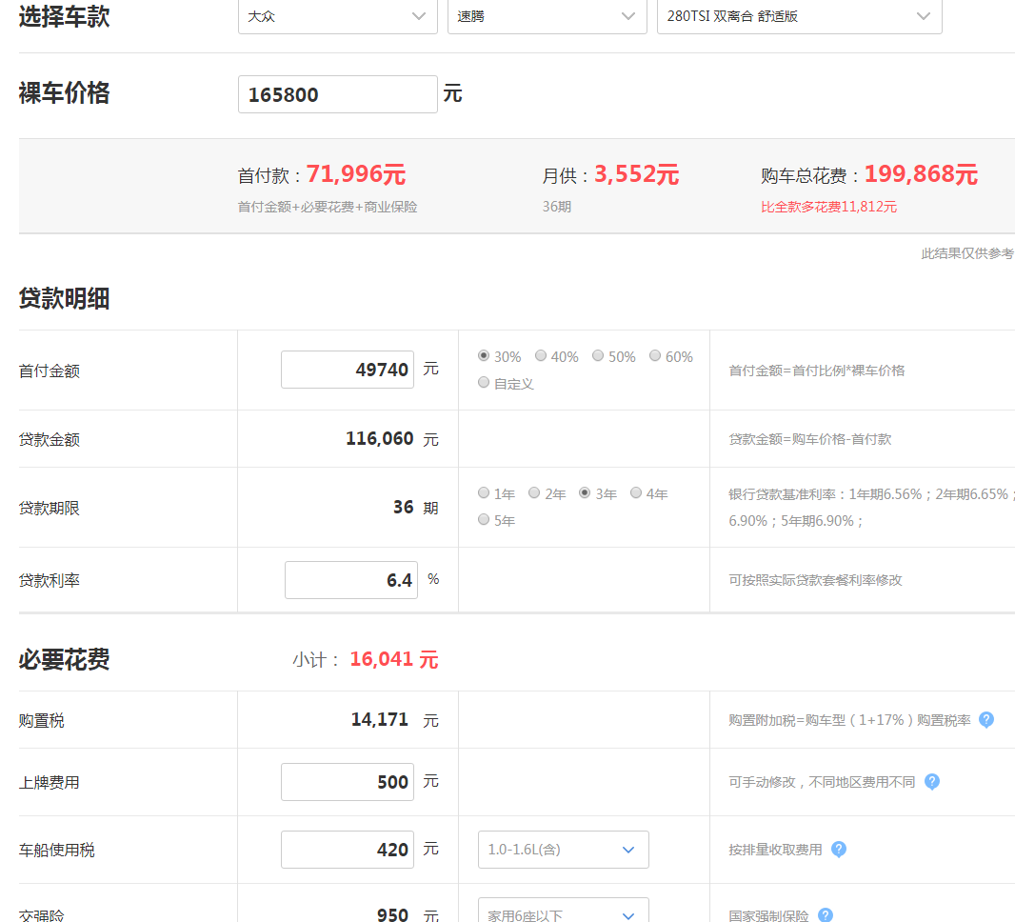Click the 比全款多花费11,812元 note
1015x922 pixels.
tap(828, 207)
